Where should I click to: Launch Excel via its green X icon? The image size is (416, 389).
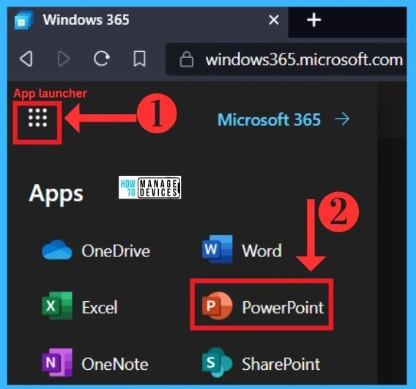(x=57, y=305)
